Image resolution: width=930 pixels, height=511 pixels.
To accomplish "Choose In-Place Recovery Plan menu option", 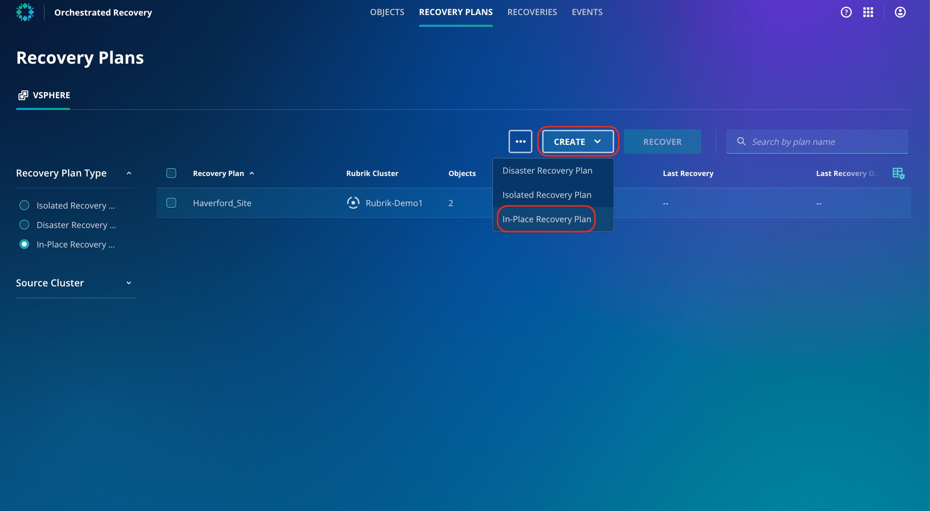I will point(547,219).
